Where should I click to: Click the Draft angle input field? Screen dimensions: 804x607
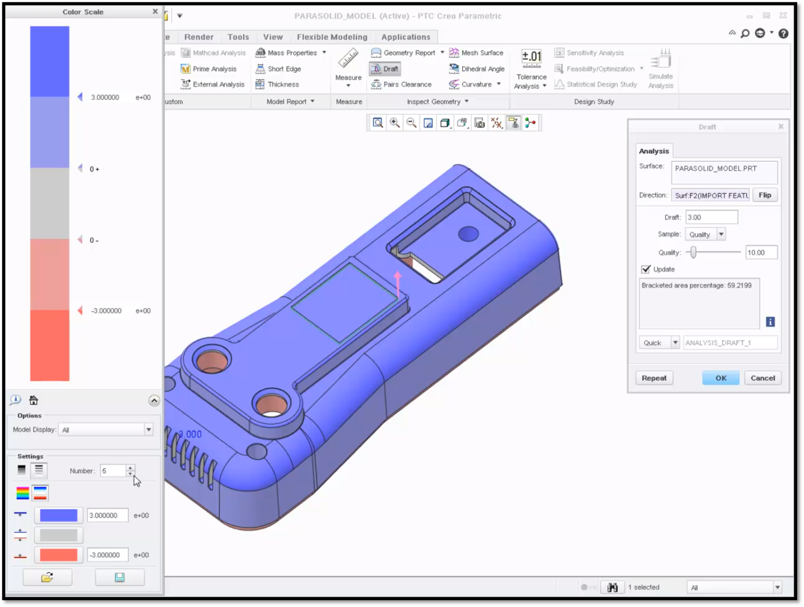point(712,217)
